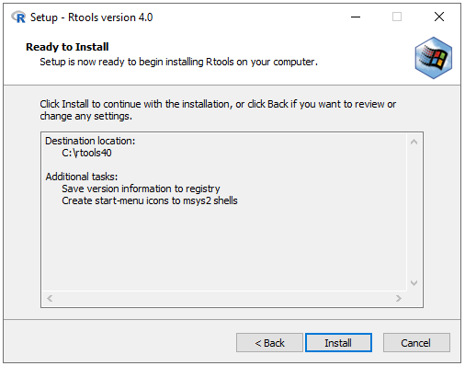Click the C:\rtools40 destination path text
This screenshot has height=366, width=465.
point(86,153)
